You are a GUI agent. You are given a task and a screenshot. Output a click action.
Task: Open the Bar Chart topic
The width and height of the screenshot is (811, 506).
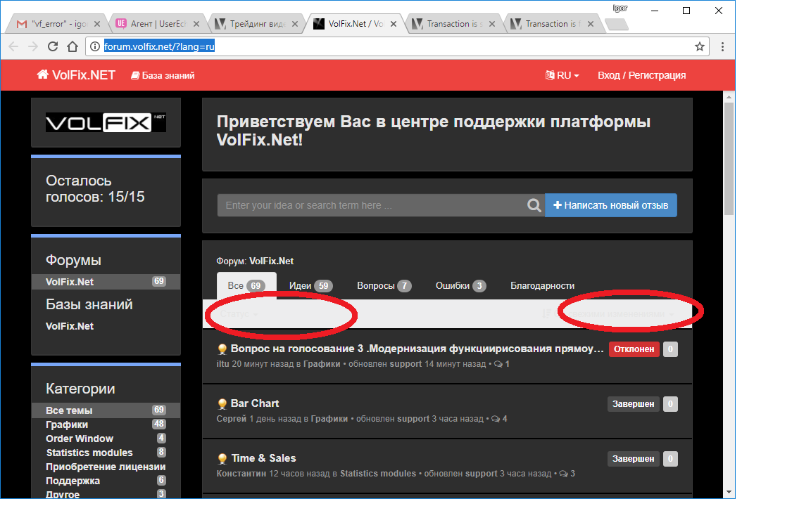point(255,403)
